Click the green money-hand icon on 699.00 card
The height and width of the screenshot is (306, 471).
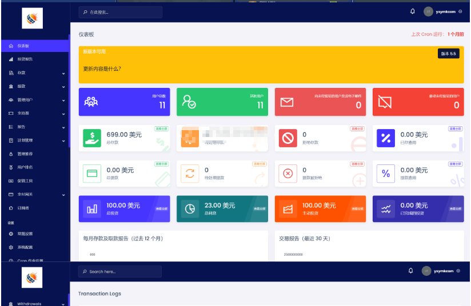pos(92,138)
